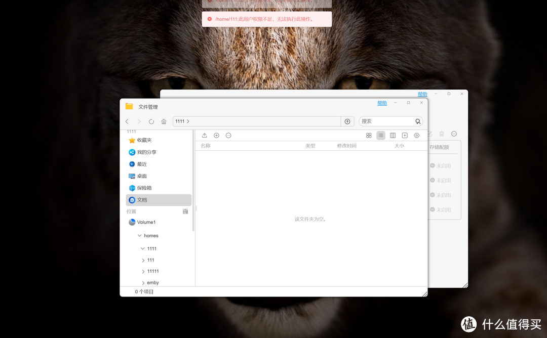Switch to column view mode
Screen dimensions: 547x338
[x=393, y=135]
